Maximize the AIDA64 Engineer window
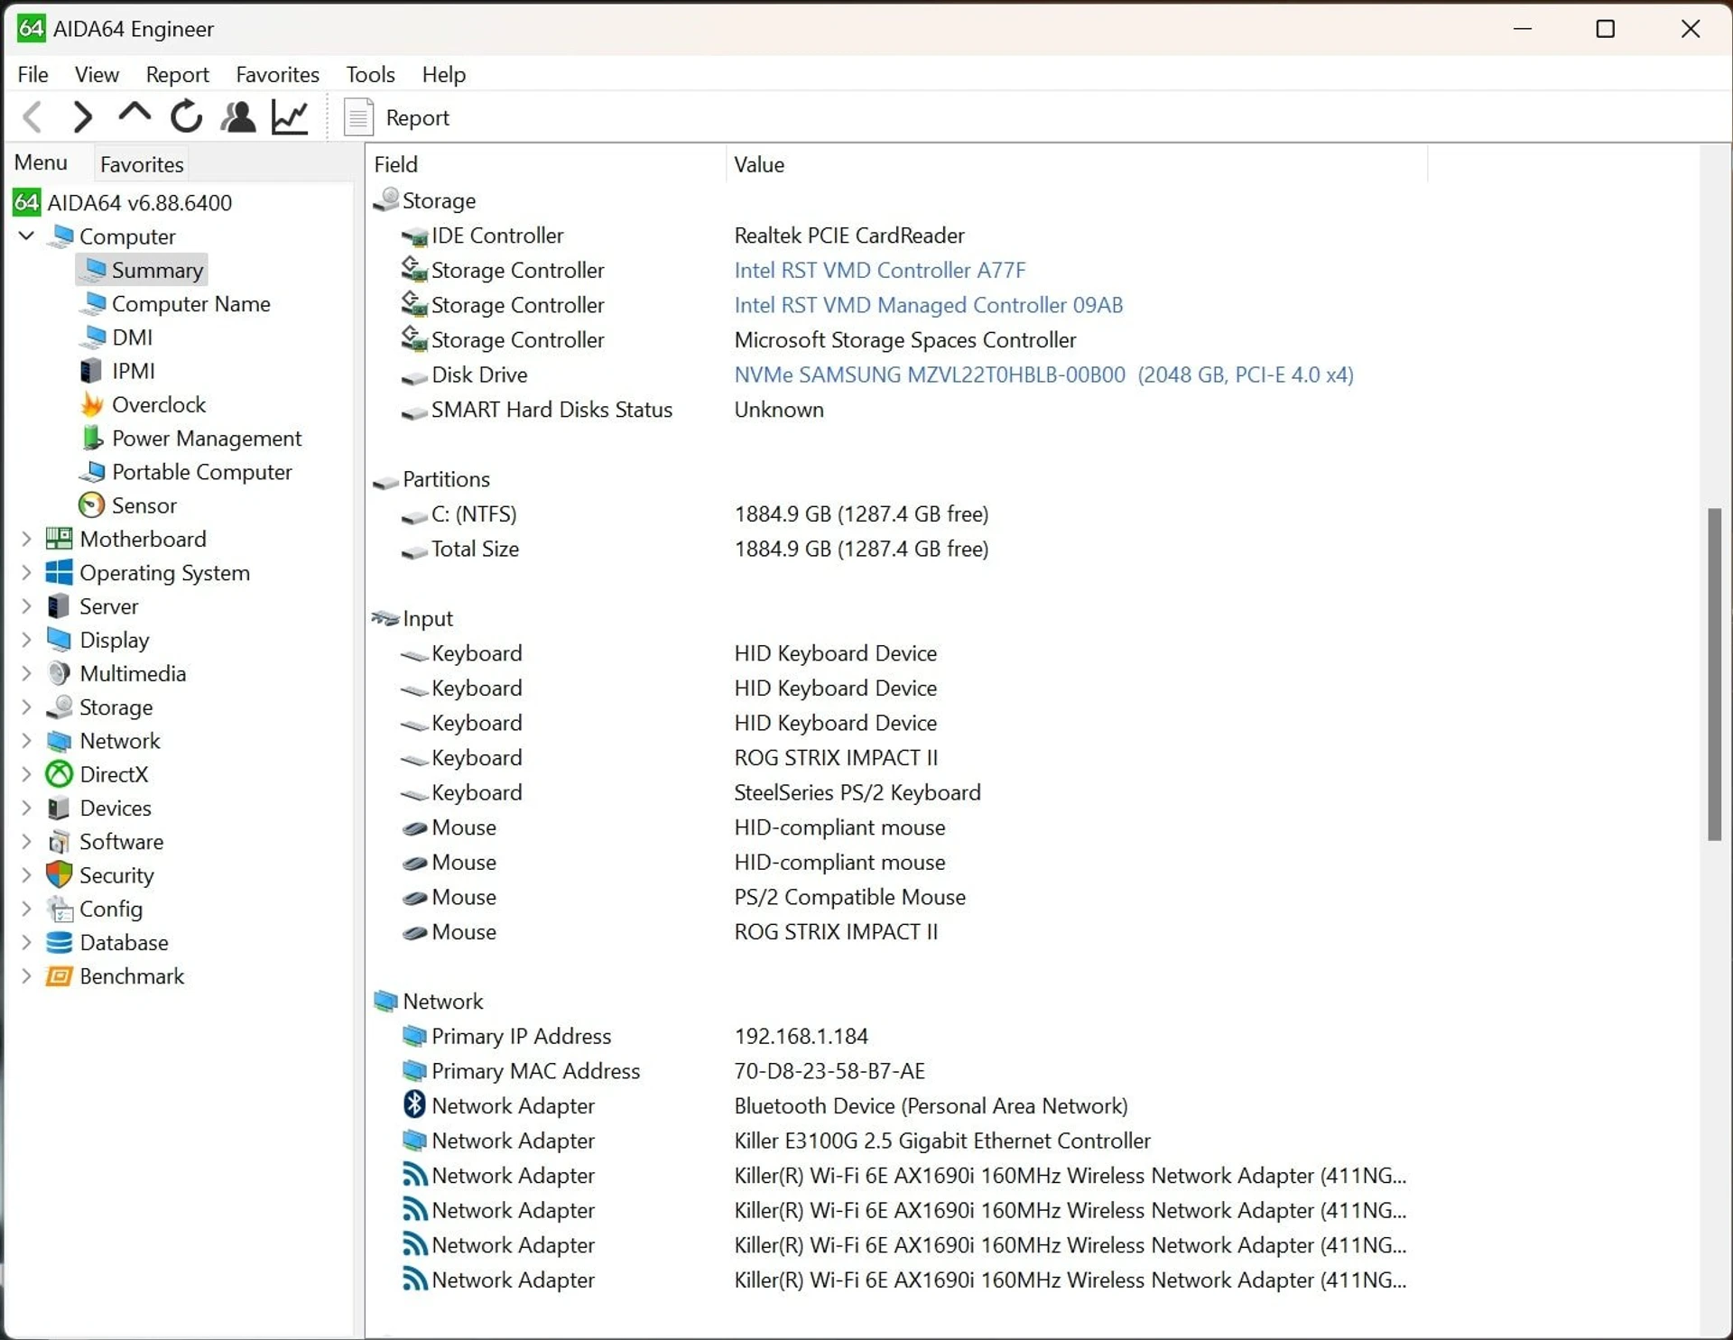Image resolution: width=1733 pixels, height=1340 pixels. [1605, 29]
